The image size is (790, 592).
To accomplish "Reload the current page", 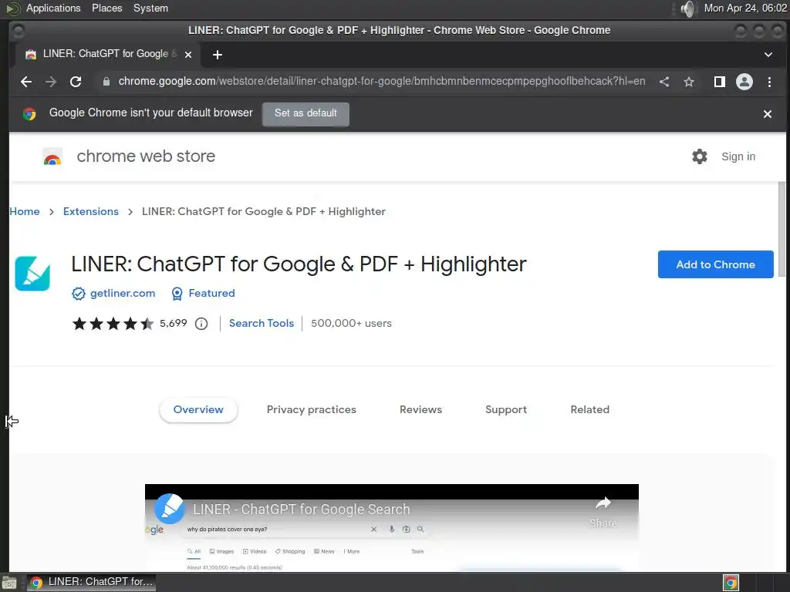I will (76, 82).
